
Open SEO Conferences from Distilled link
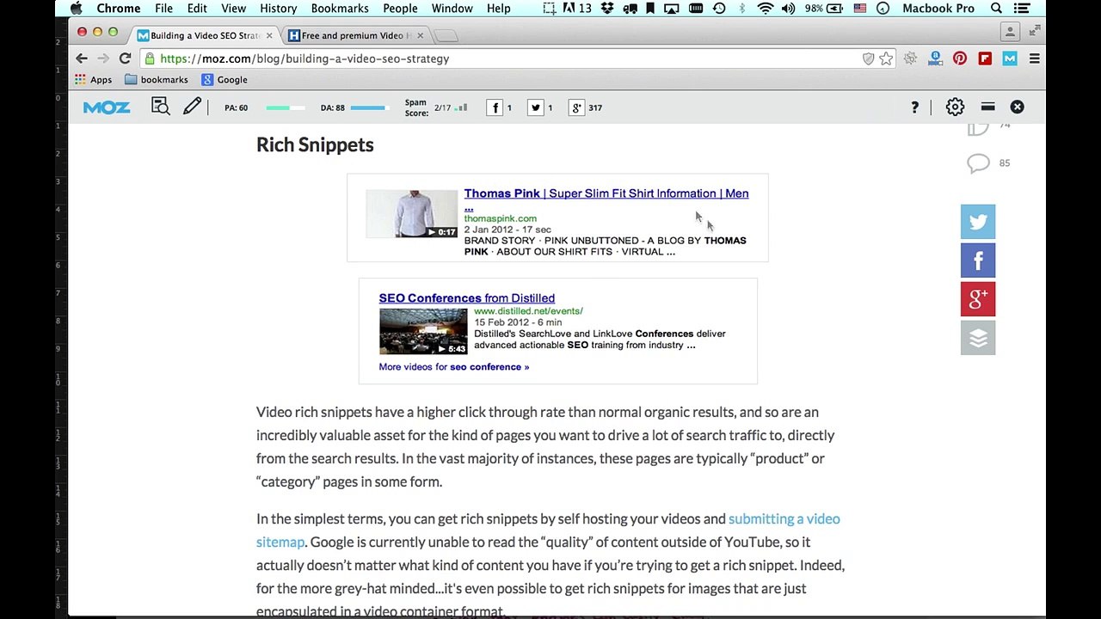tap(466, 298)
